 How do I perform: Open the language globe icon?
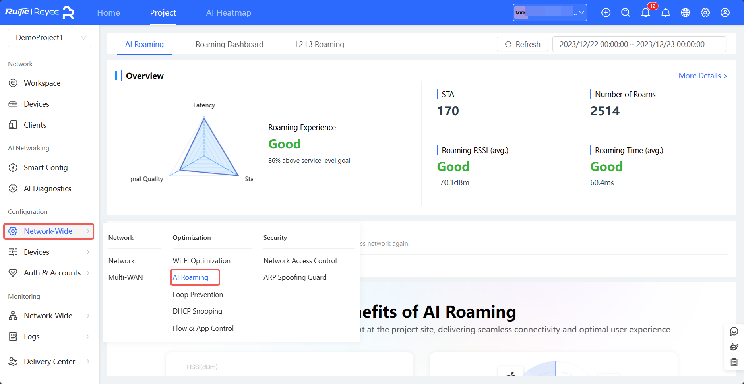click(x=685, y=12)
